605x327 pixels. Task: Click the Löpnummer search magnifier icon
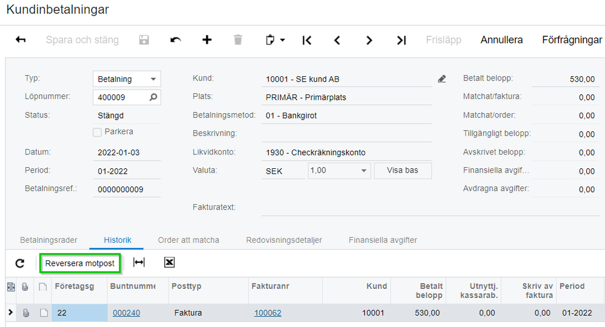pyautogui.click(x=153, y=97)
